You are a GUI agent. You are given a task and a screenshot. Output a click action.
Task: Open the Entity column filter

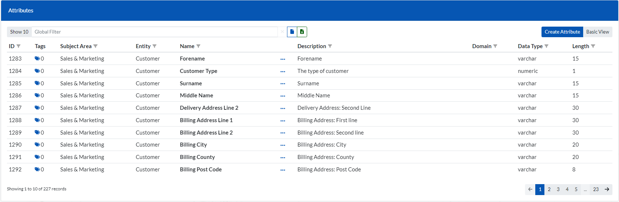click(155, 46)
